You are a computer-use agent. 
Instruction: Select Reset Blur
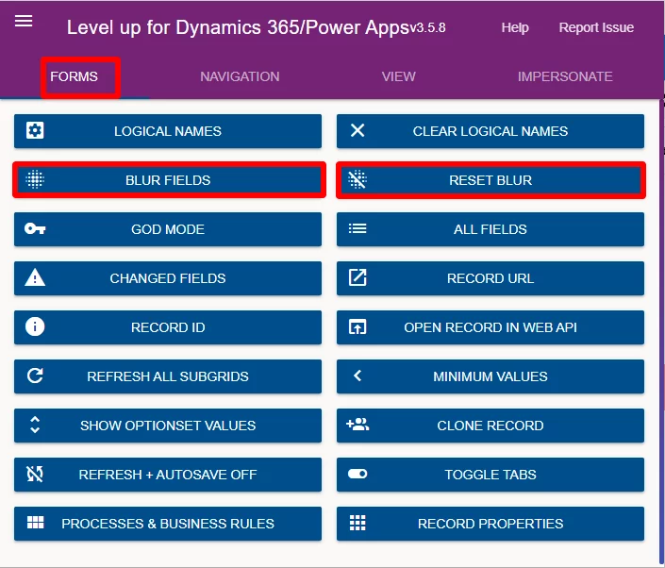pyautogui.click(x=490, y=180)
